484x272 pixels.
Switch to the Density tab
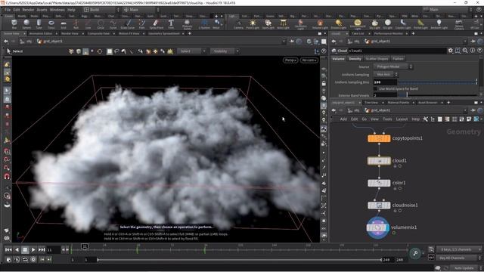point(355,59)
